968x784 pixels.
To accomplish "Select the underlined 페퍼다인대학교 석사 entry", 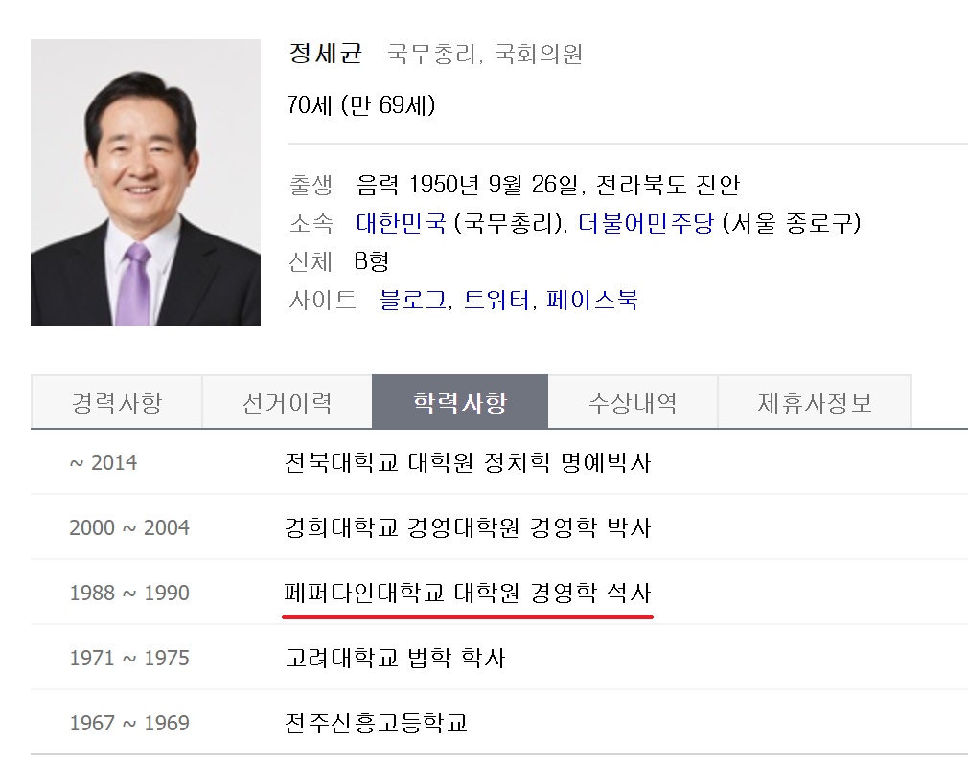I will tap(467, 593).
